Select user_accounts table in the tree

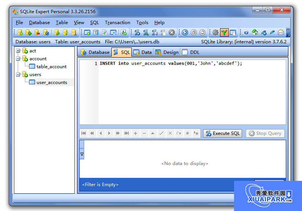(x=52, y=82)
